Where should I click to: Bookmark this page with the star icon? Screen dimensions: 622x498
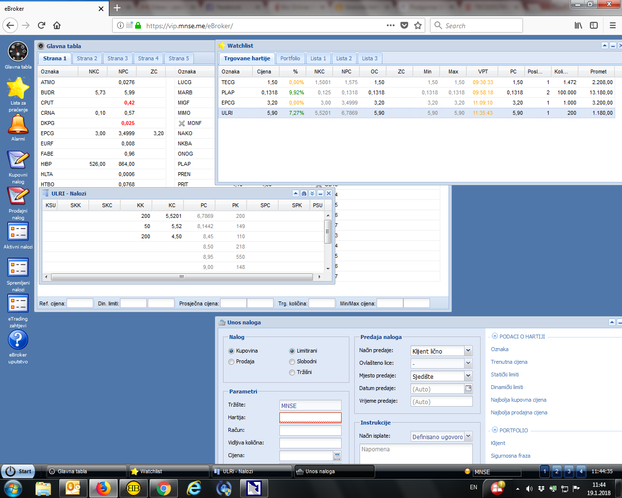(x=418, y=25)
